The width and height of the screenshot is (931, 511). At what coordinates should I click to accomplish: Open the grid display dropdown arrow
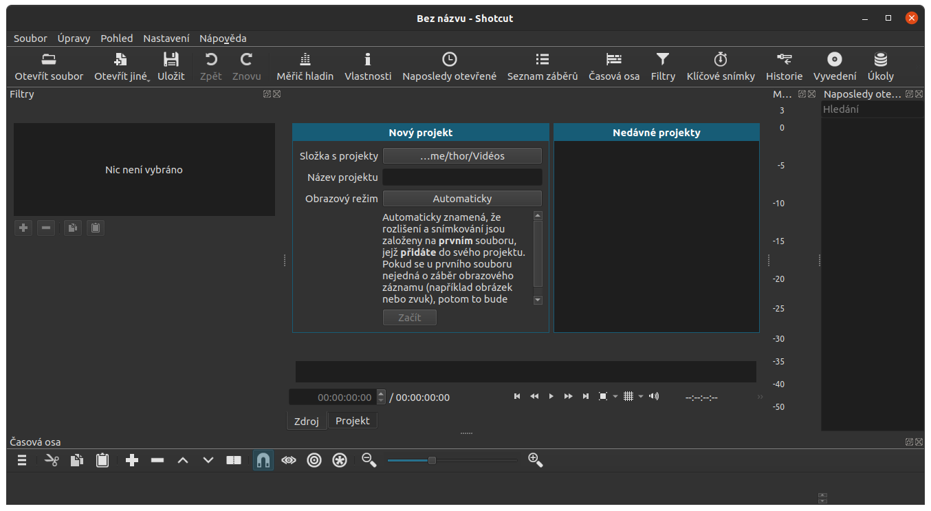pyautogui.click(x=641, y=396)
